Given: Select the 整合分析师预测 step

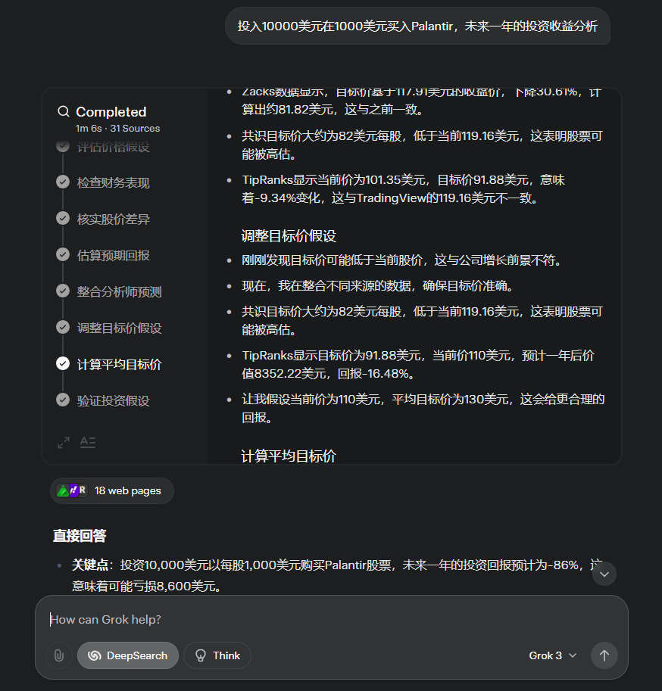Looking at the screenshot, I should pos(119,291).
